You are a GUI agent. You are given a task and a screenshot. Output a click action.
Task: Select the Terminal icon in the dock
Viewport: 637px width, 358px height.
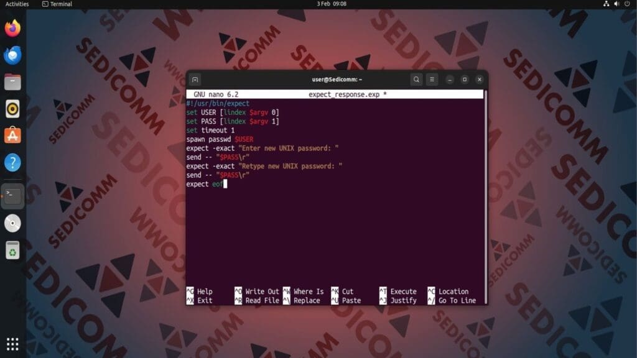11,196
